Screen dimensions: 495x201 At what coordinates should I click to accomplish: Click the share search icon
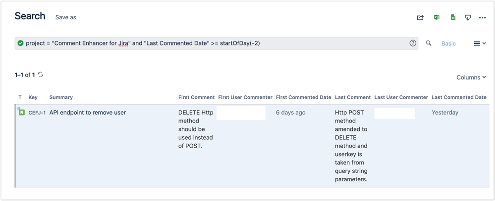click(x=420, y=18)
